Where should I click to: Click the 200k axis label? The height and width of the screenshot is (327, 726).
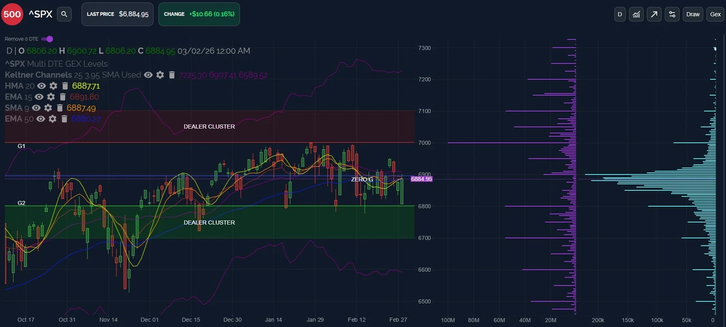(x=598, y=320)
